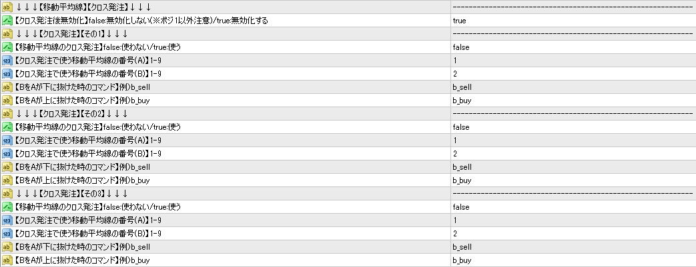Click the 'ab' icon on the その2 header row
Viewport: 696px width, 267px height.
coord(7,114)
